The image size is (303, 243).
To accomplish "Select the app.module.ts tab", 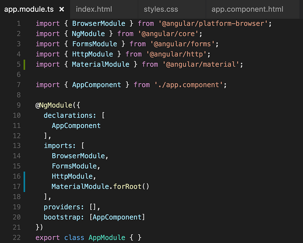I will [29, 9].
